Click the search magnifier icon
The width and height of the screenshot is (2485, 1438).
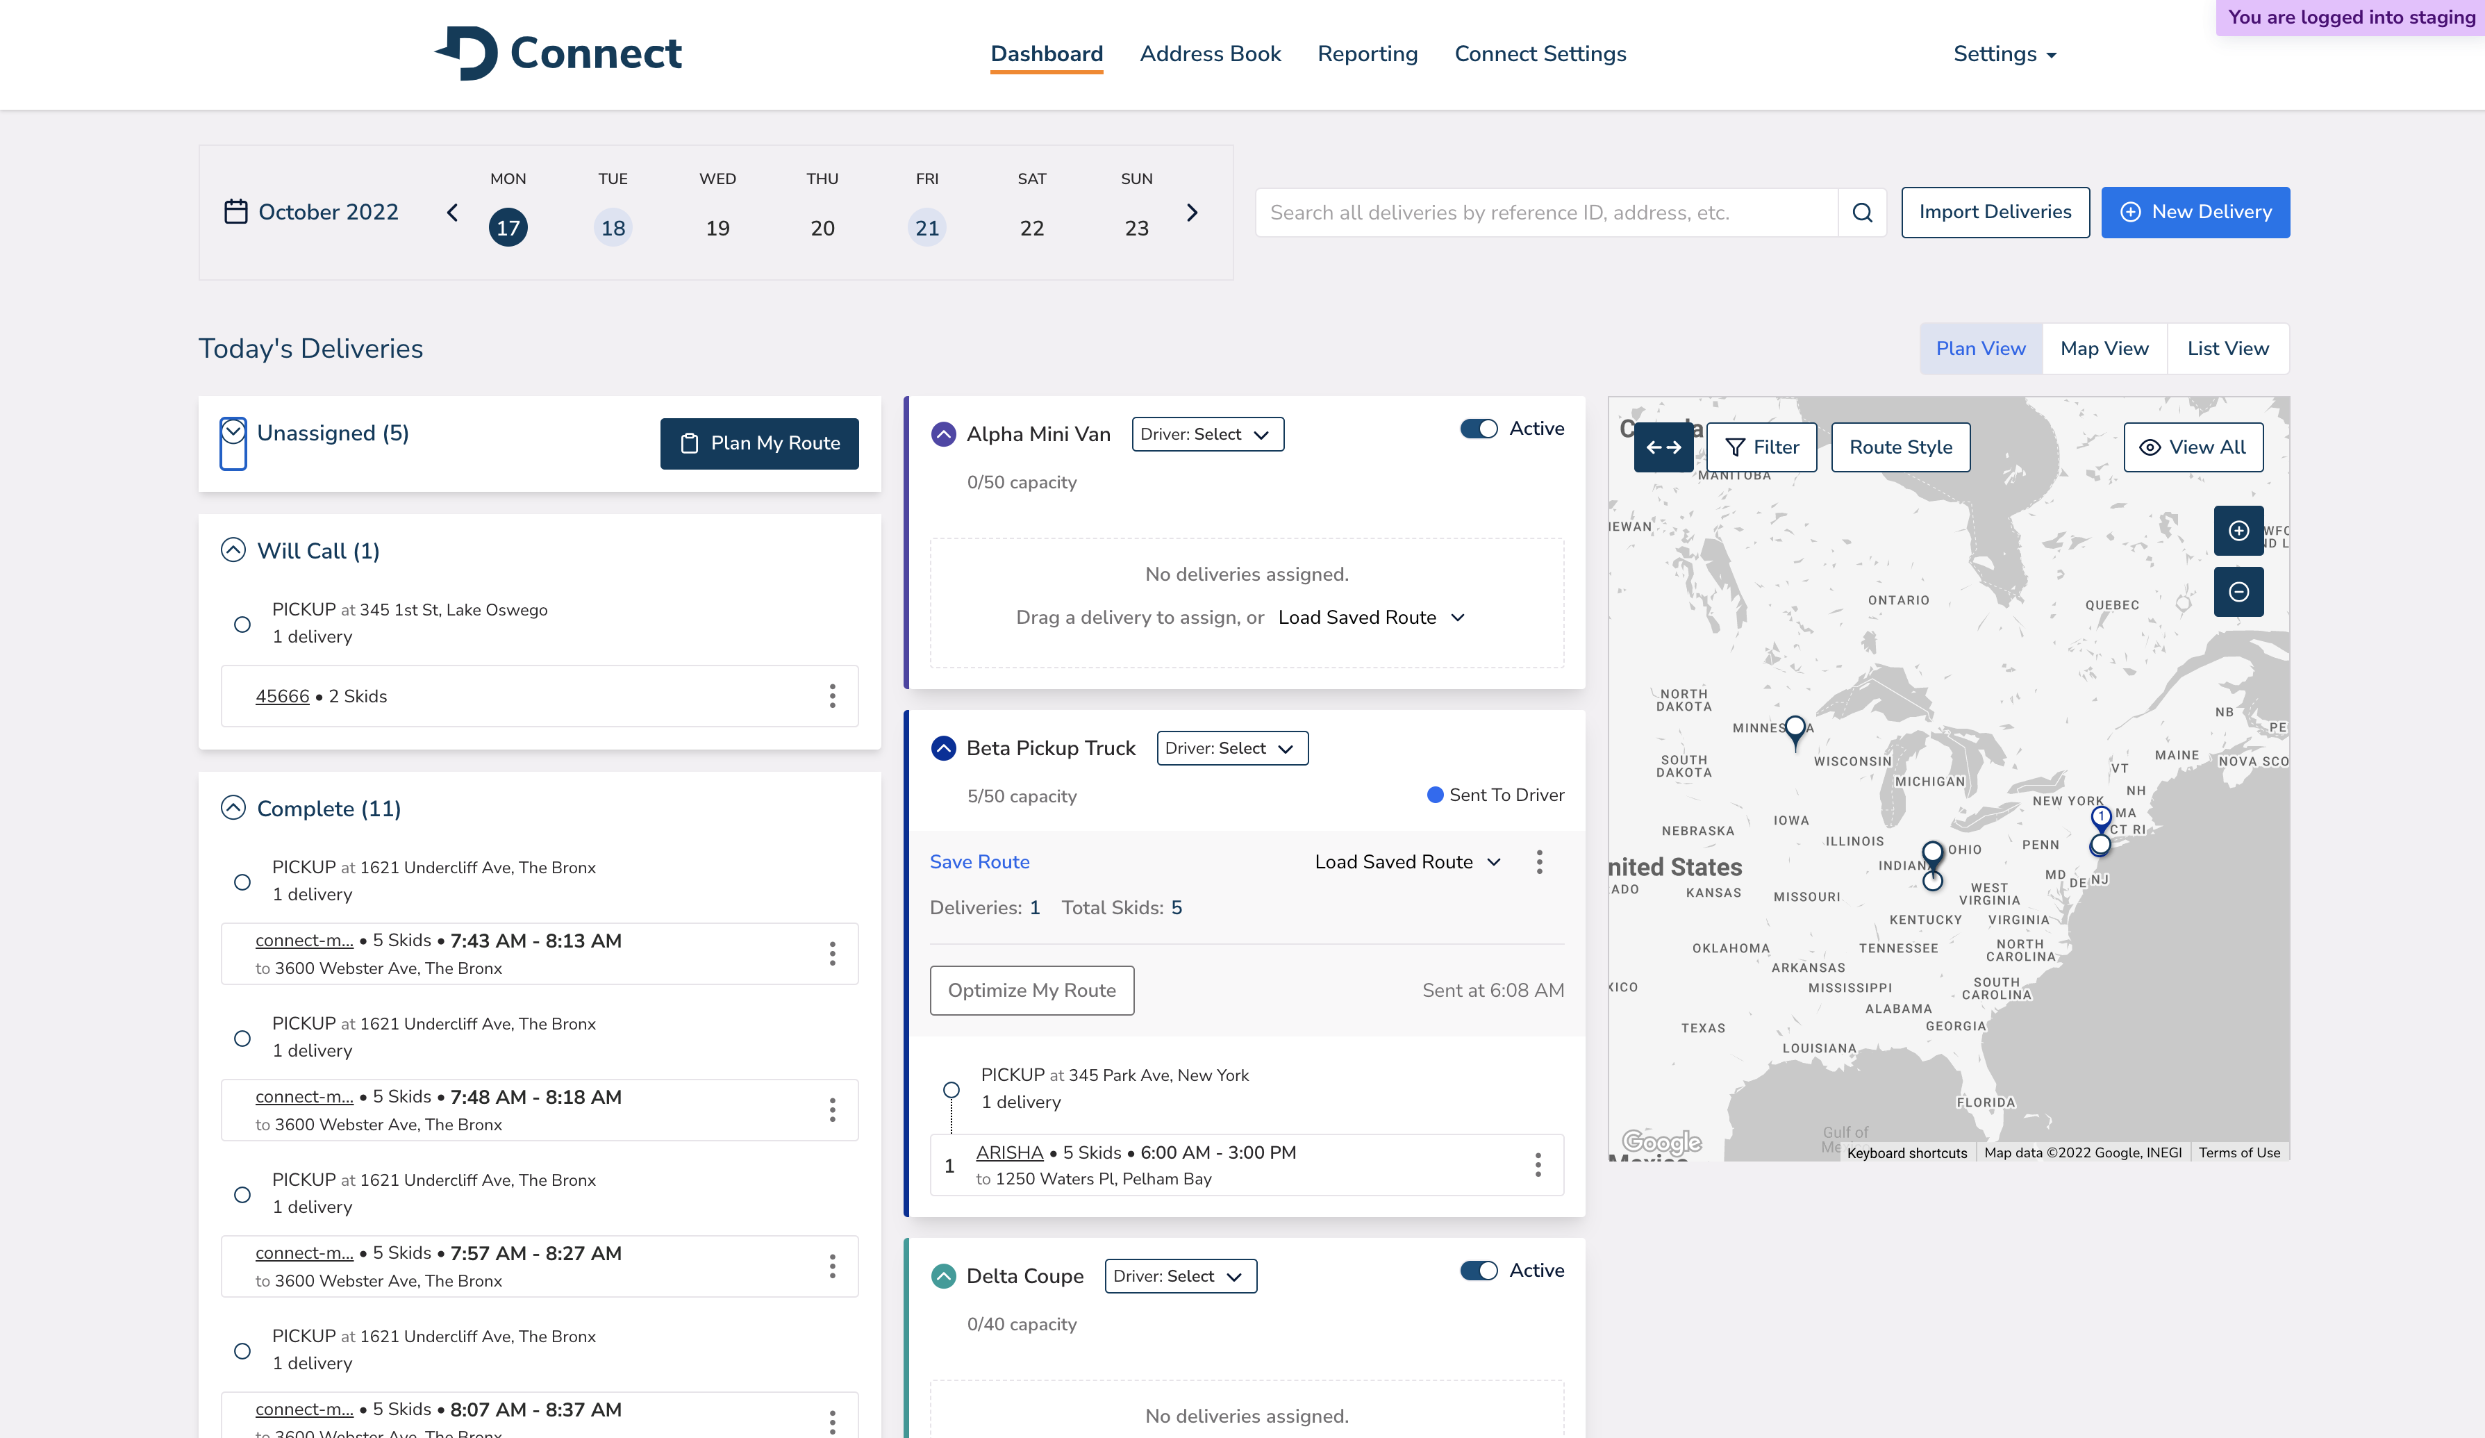1863,212
